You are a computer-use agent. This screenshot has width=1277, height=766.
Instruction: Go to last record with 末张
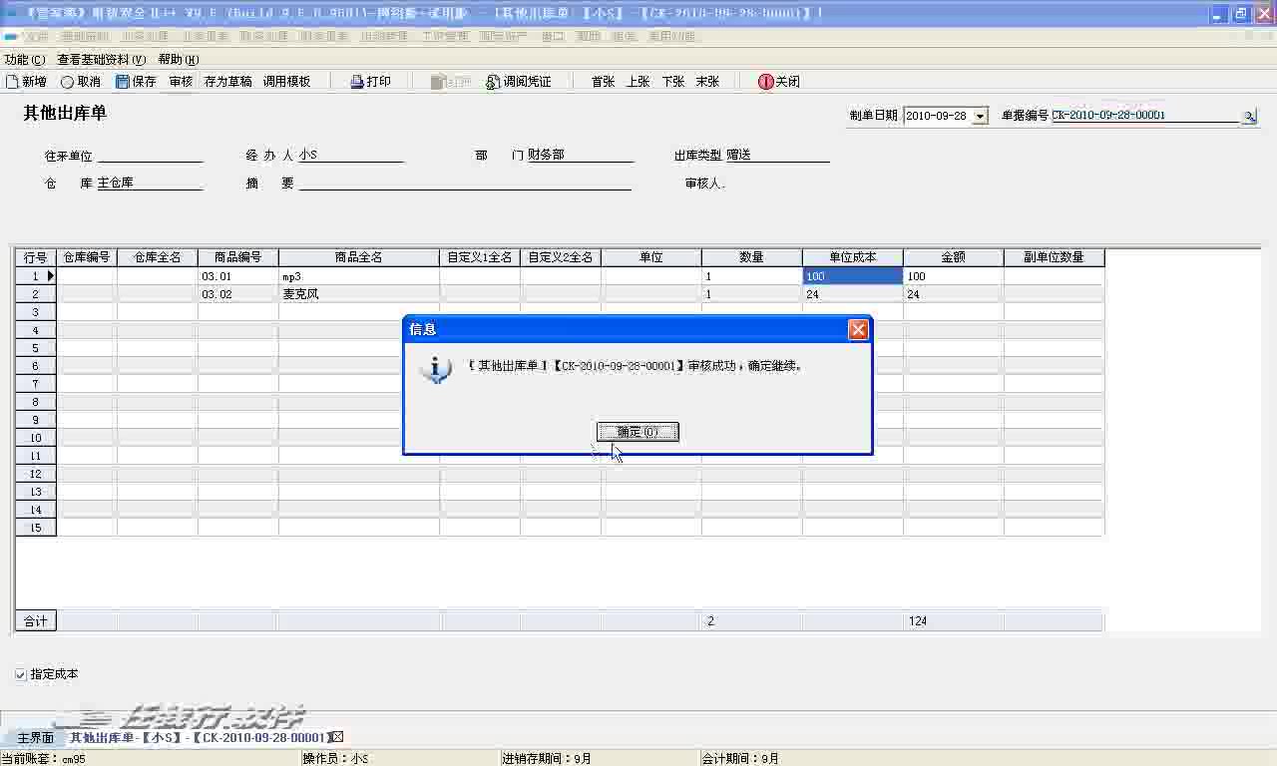pos(707,82)
